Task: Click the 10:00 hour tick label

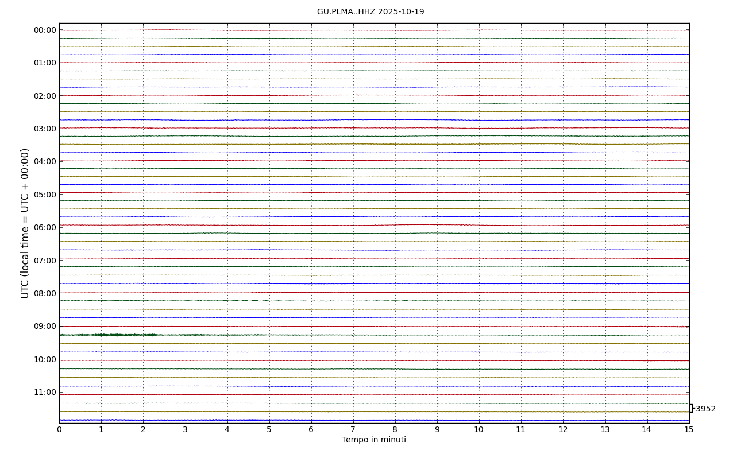Action: tap(45, 359)
